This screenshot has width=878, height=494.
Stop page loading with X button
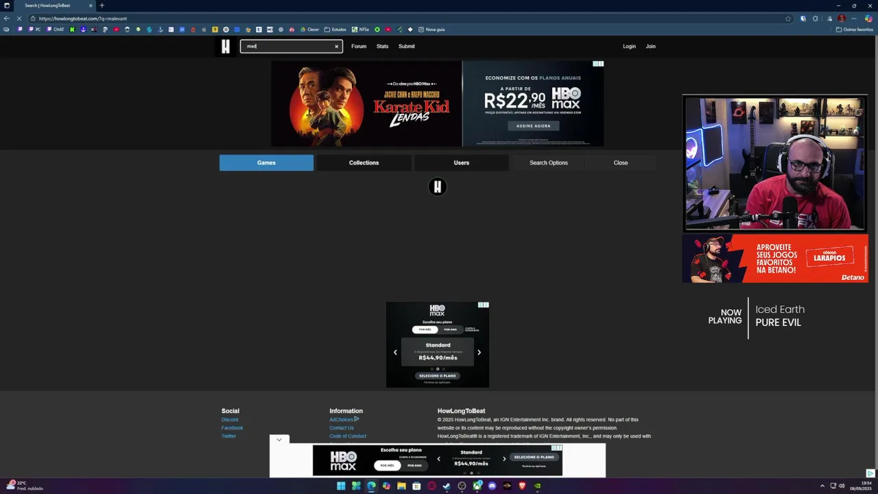tap(19, 19)
